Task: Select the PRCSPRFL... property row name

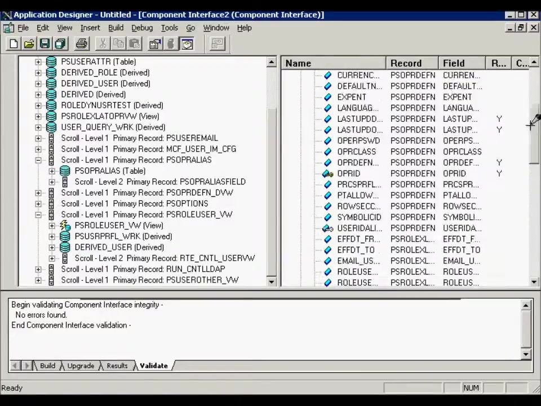Action: tap(359, 184)
